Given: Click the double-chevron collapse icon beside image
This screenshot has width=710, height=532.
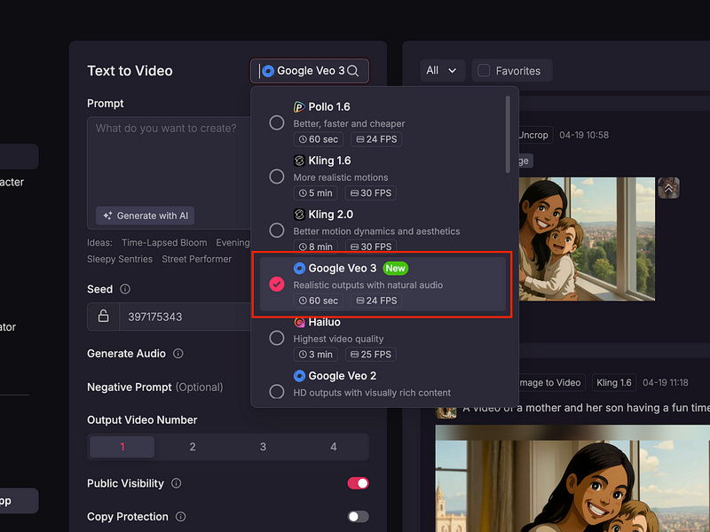Looking at the screenshot, I should pos(668,188).
